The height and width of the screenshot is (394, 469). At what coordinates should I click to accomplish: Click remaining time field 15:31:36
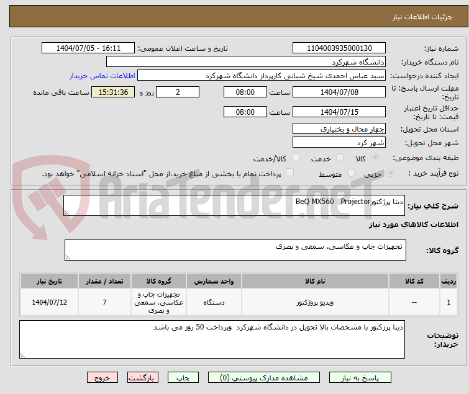pyautogui.click(x=113, y=92)
